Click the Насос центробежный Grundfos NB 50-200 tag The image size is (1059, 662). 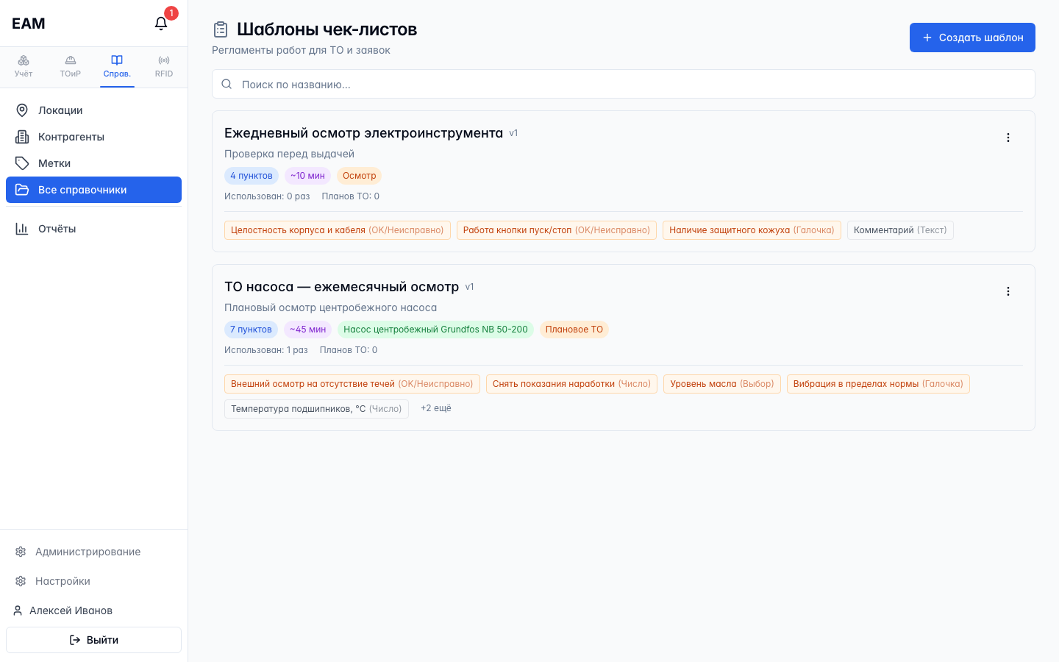(x=435, y=330)
